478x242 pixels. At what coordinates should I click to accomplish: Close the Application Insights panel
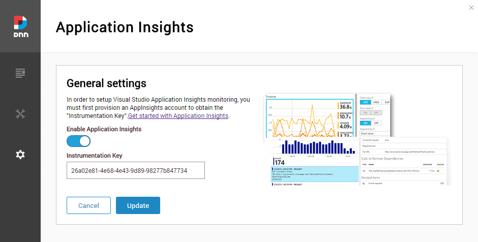(470, 7)
